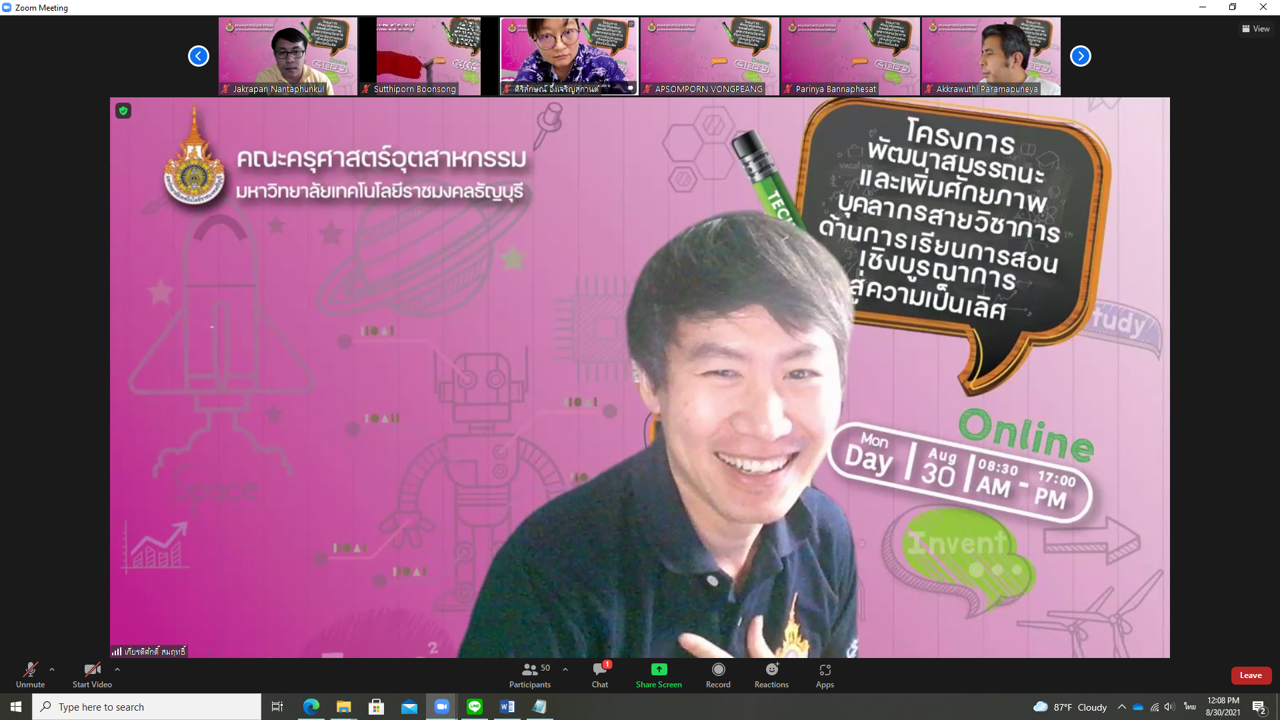1280x720 pixels.
Task: Show next participants with right arrow
Action: (x=1081, y=56)
